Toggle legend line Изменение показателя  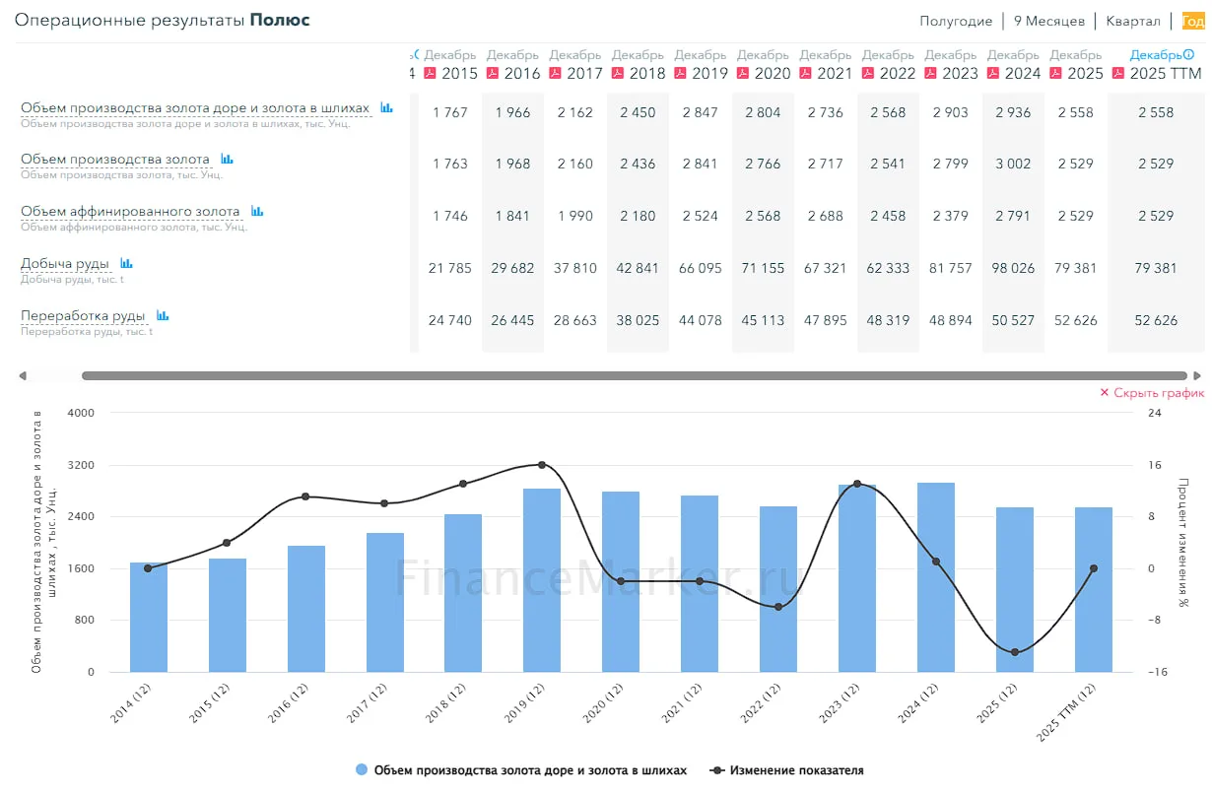click(786, 770)
